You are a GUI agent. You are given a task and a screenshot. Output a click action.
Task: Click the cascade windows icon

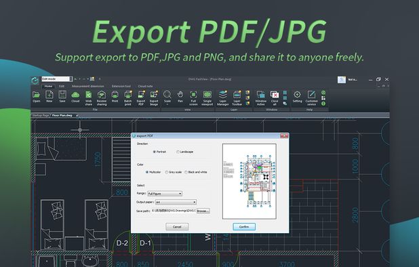[285, 103]
